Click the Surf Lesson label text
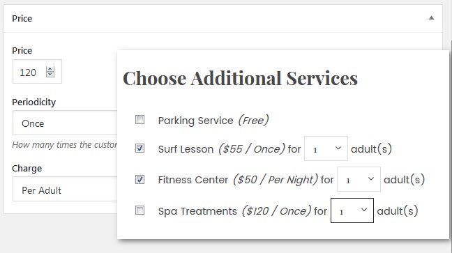Viewport: 452px width, 253px height. (186, 149)
